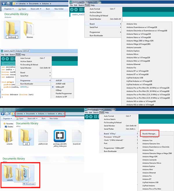Open Share with dropdown in top Arduino explorer
174x191 pixels.
pyautogui.click(x=36, y=9)
